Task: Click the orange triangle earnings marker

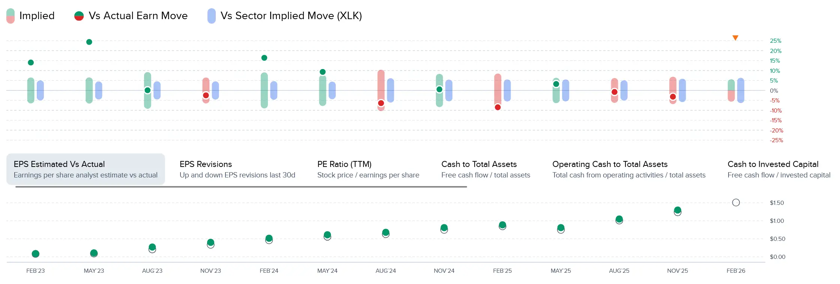Action: click(735, 38)
